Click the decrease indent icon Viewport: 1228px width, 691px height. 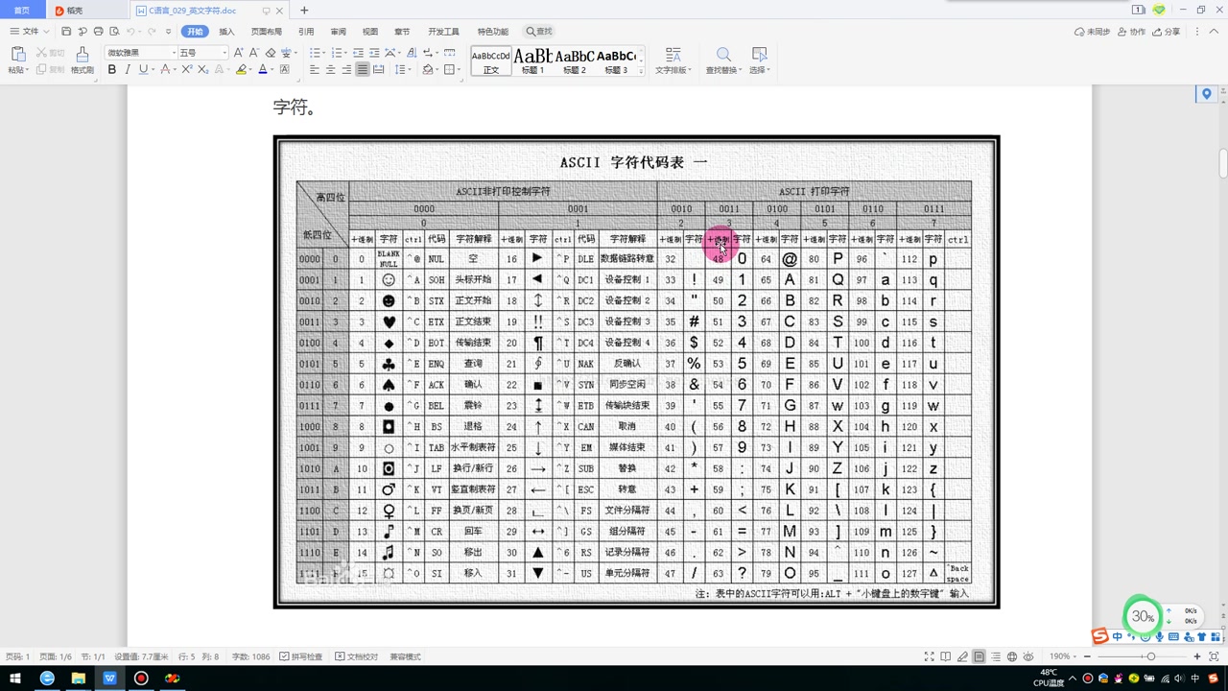358,53
